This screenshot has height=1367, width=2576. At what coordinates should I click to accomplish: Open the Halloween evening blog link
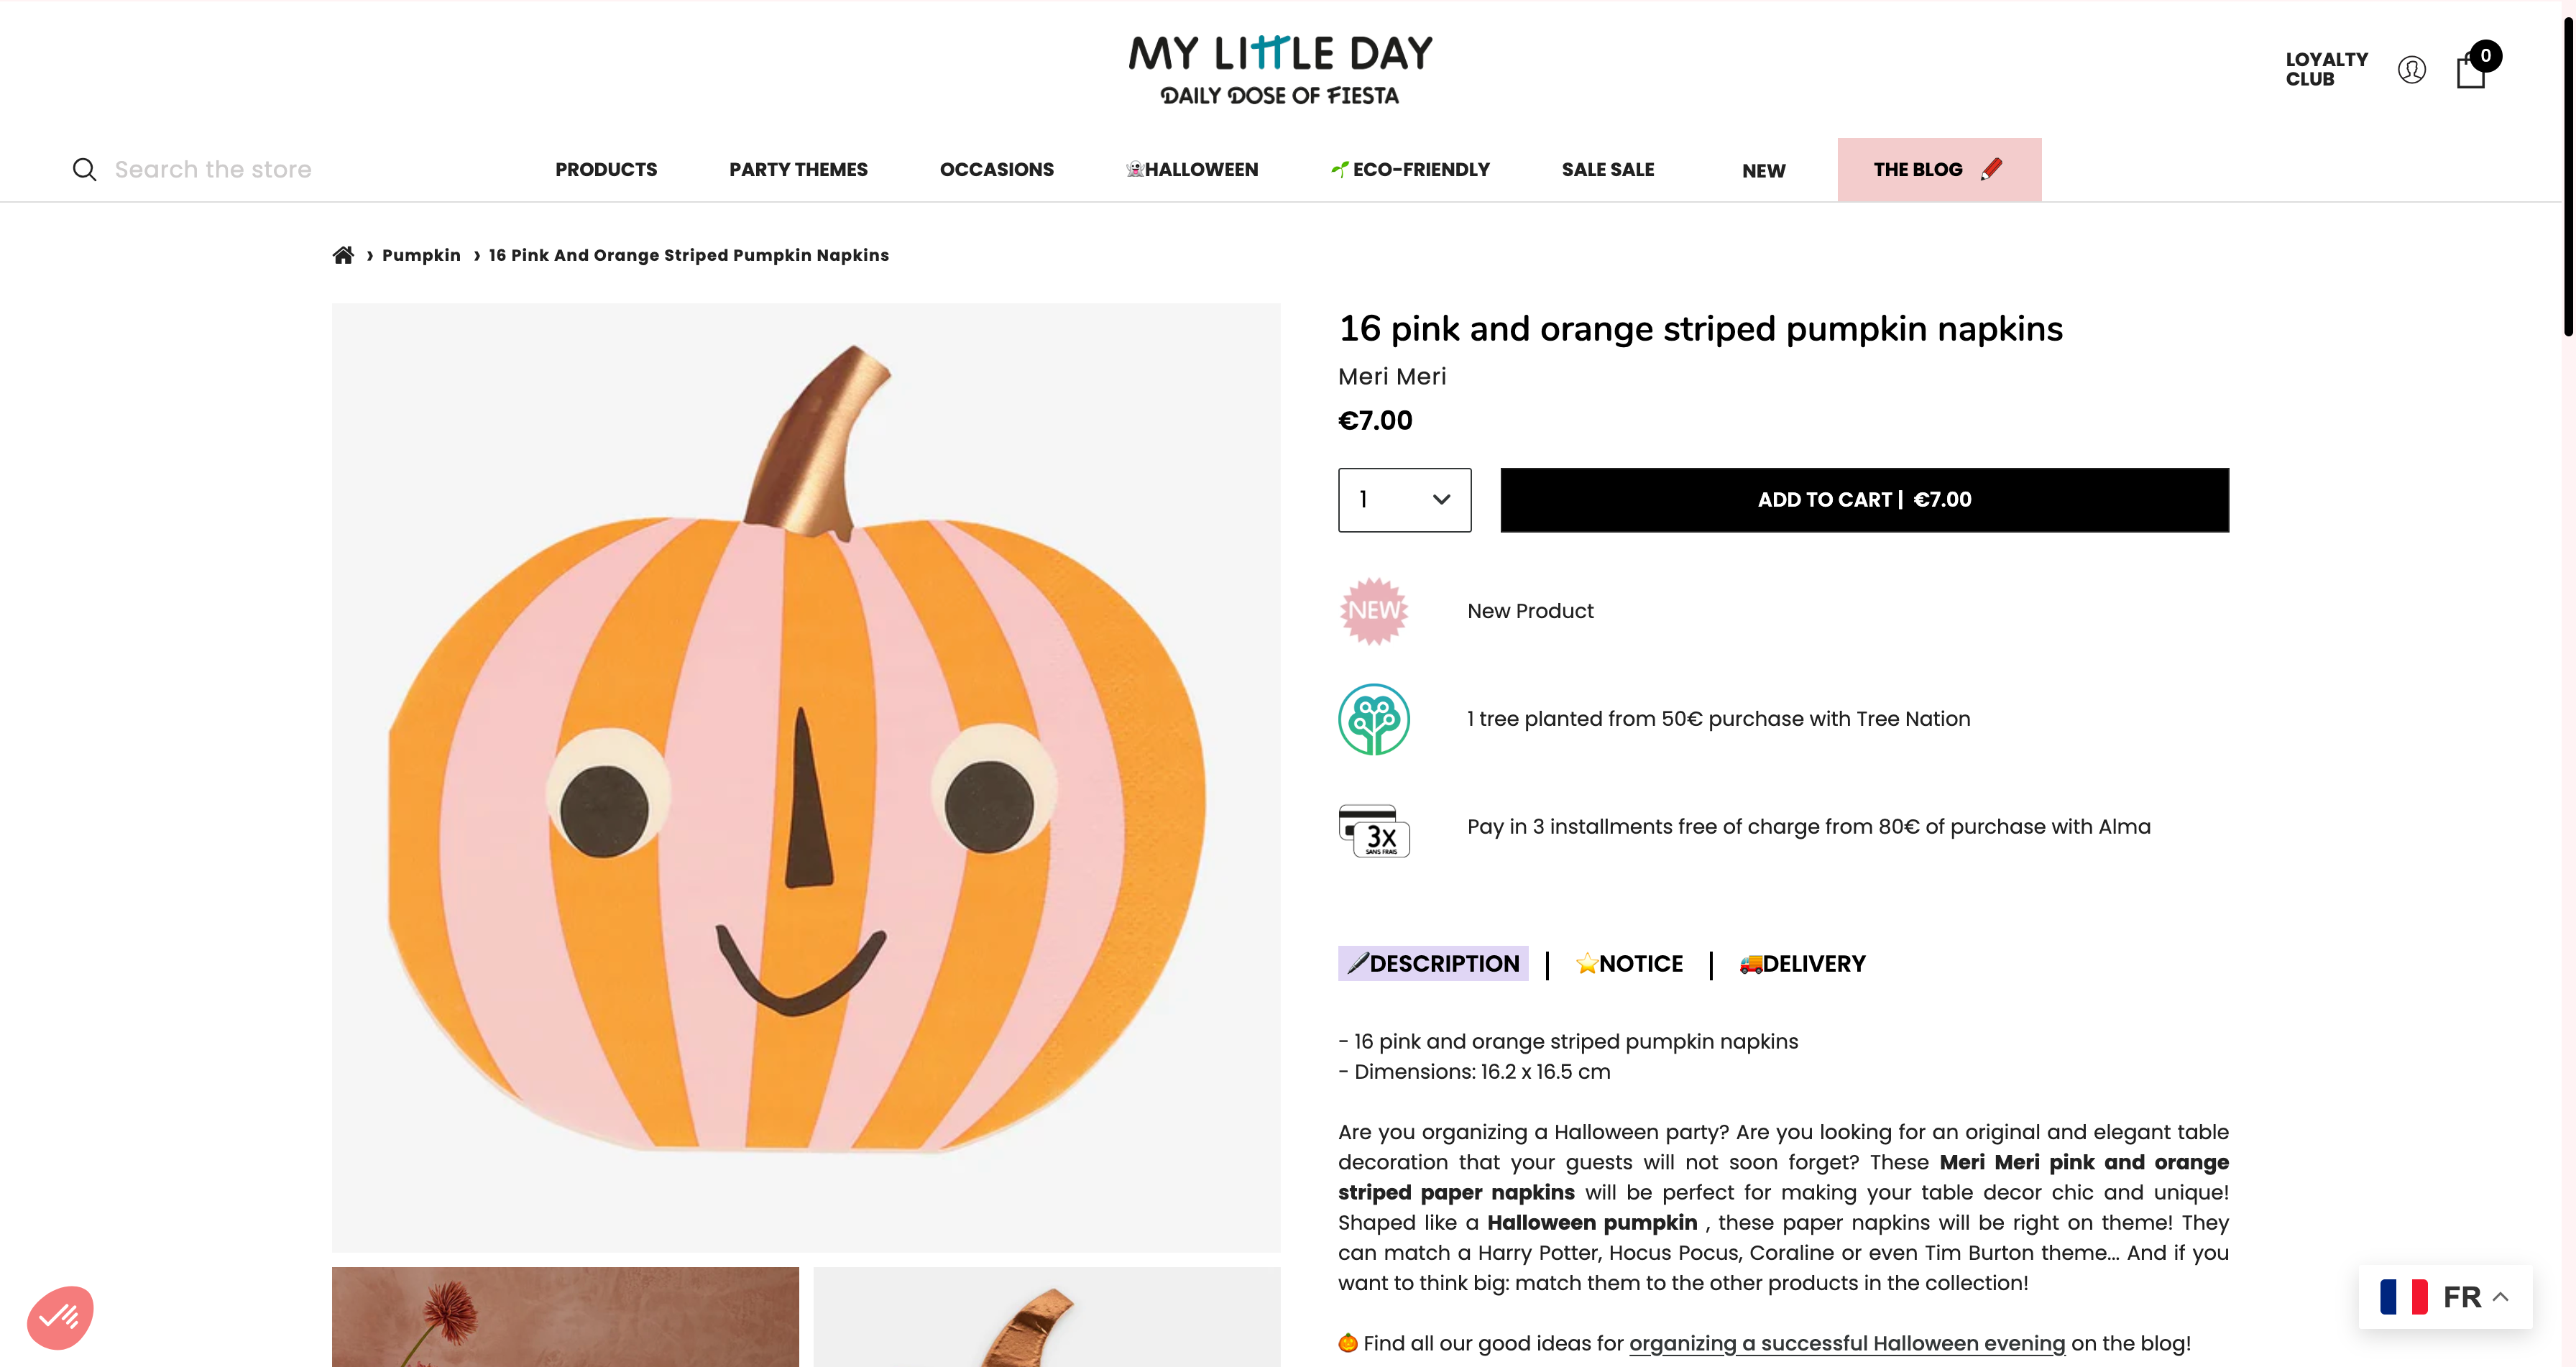1846,1343
